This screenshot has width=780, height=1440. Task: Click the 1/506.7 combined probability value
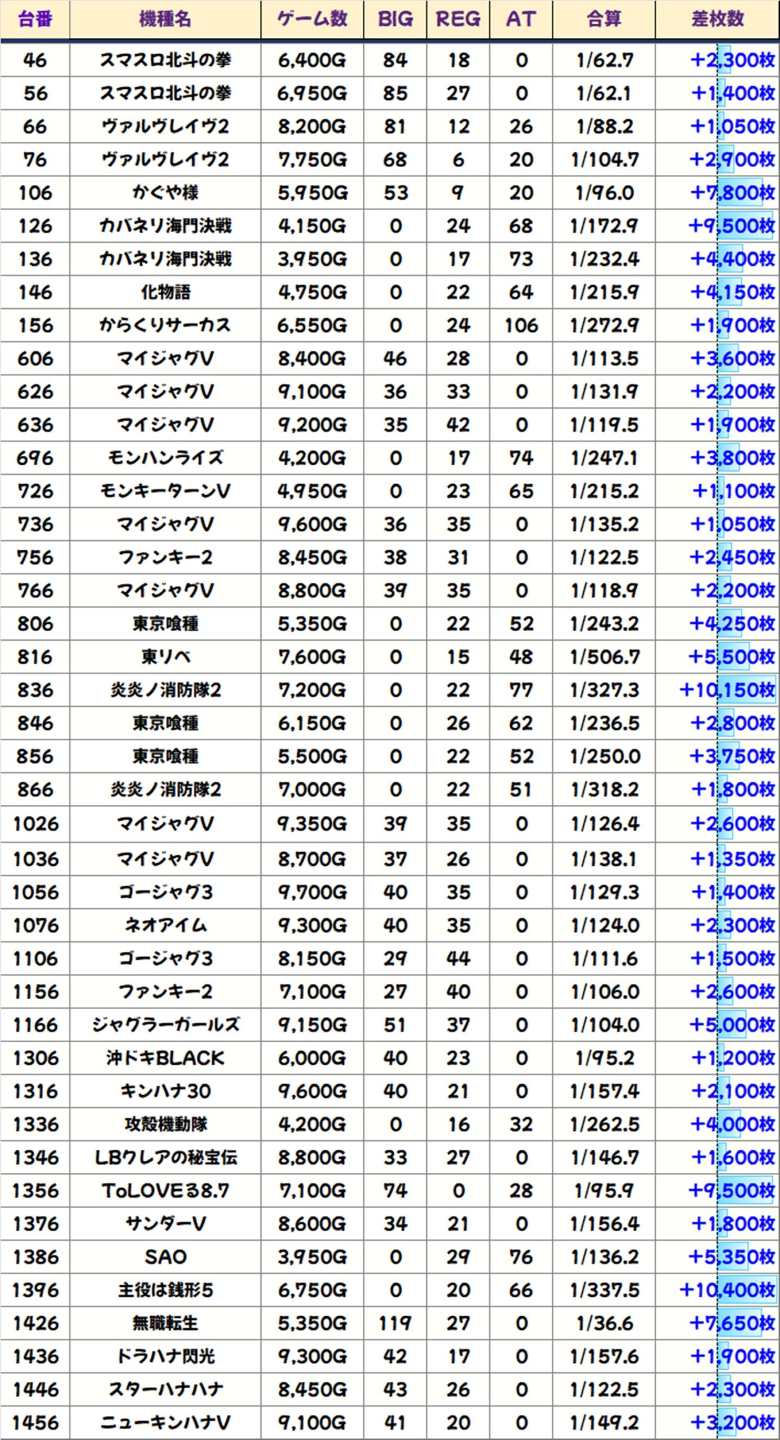[x=604, y=657]
